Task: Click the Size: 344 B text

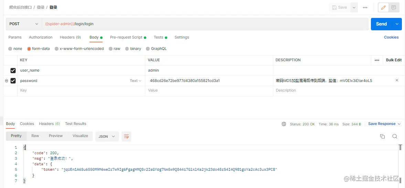Action: tap(352, 124)
